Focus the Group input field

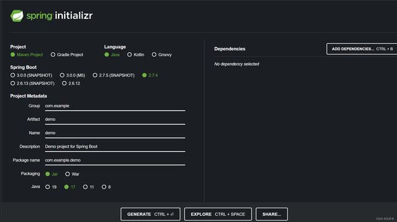point(115,106)
